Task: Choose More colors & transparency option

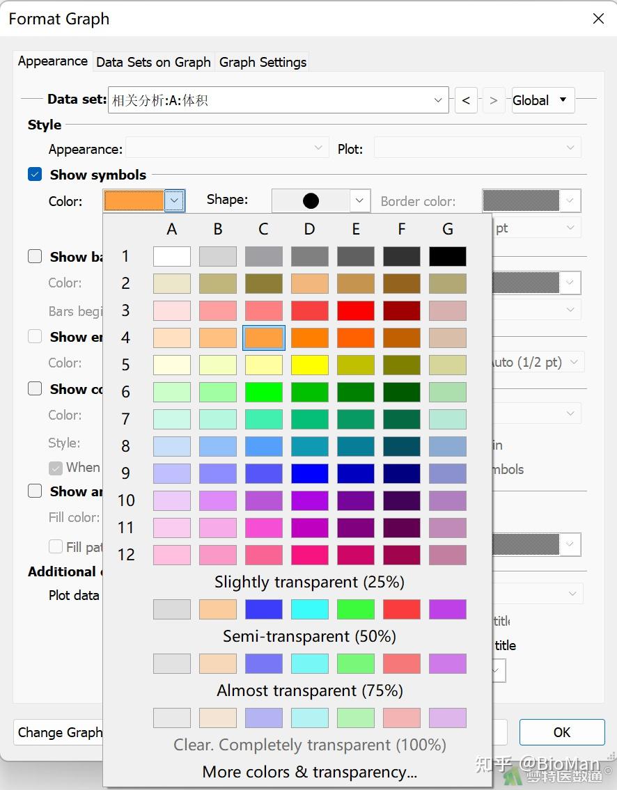Action: tap(309, 772)
